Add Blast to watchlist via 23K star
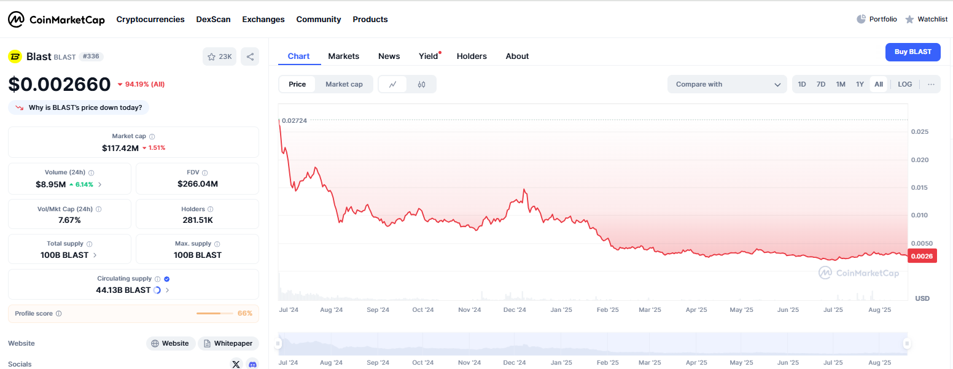This screenshot has width=953, height=369. pyautogui.click(x=219, y=56)
